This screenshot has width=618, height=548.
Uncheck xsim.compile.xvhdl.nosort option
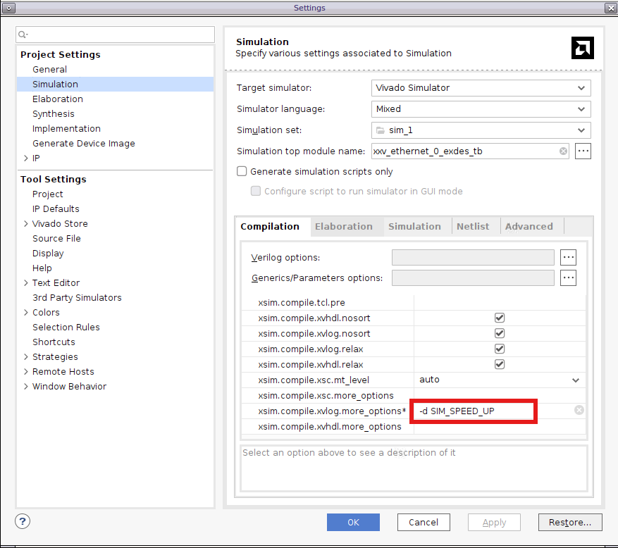[x=500, y=318]
